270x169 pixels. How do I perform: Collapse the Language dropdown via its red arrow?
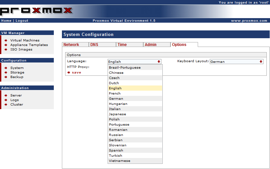158,62
